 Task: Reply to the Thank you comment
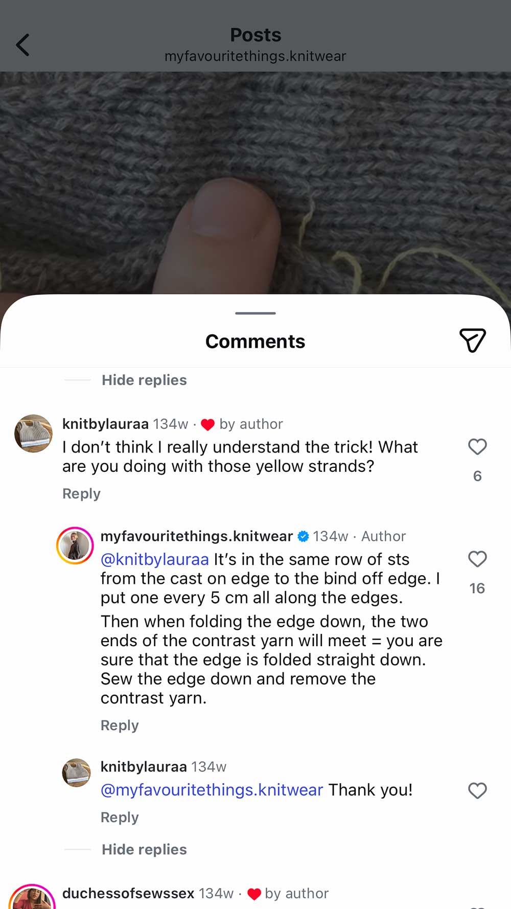(120, 817)
